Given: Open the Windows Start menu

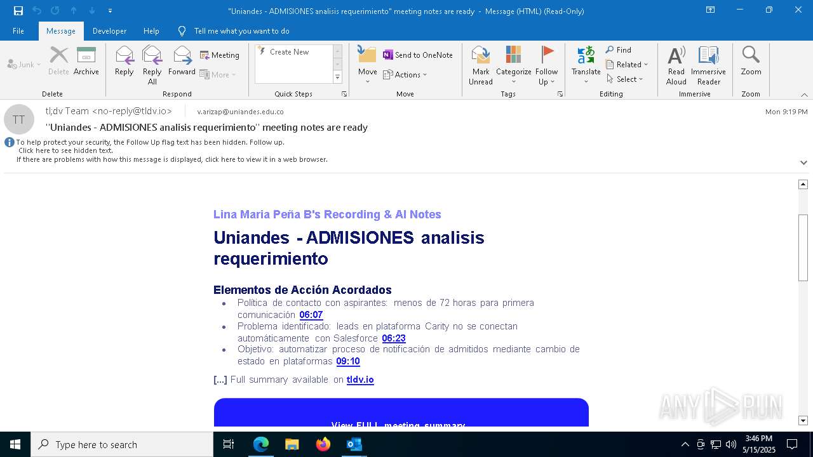Looking at the screenshot, I should pyautogui.click(x=15, y=444).
